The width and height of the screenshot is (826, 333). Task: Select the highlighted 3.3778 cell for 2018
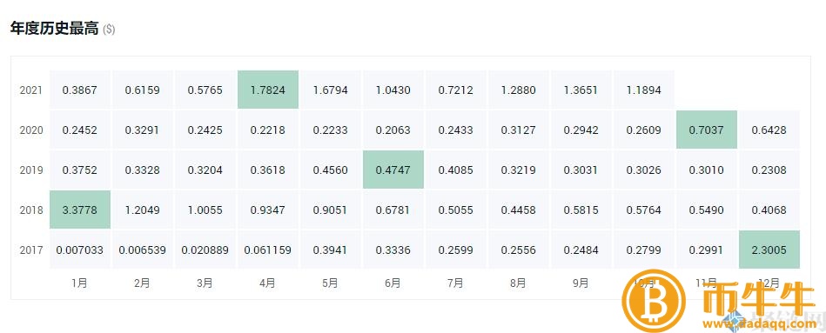[x=80, y=210]
